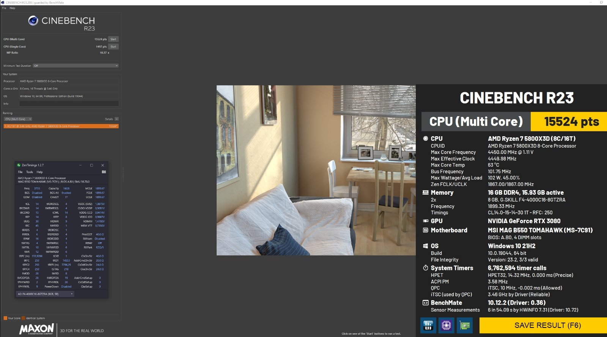Click the tRFC (ns) value 133,9286
The height and width of the screenshot is (337, 607).
pyautogui.click(x=37, y=256)
